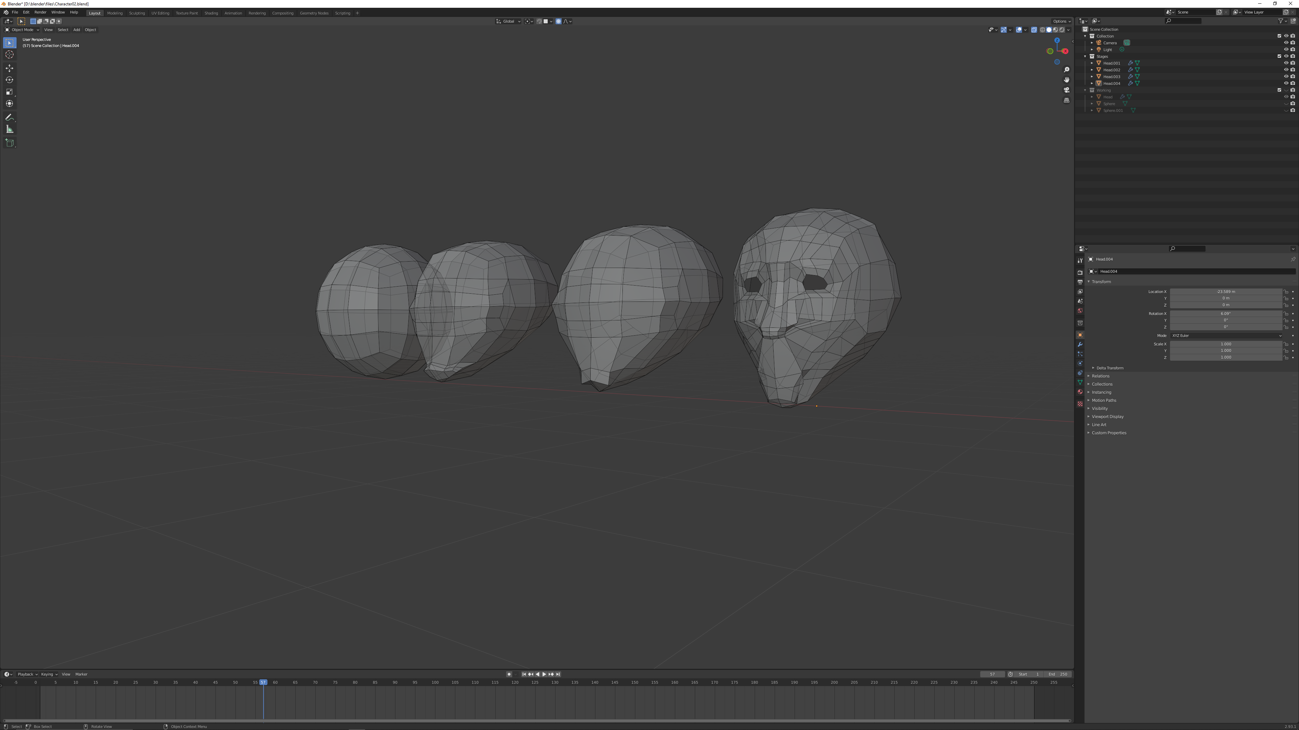The width and height of the screenshot is (1299, 730).
Task: Choose the Transform tool
Action: point(9,103)
